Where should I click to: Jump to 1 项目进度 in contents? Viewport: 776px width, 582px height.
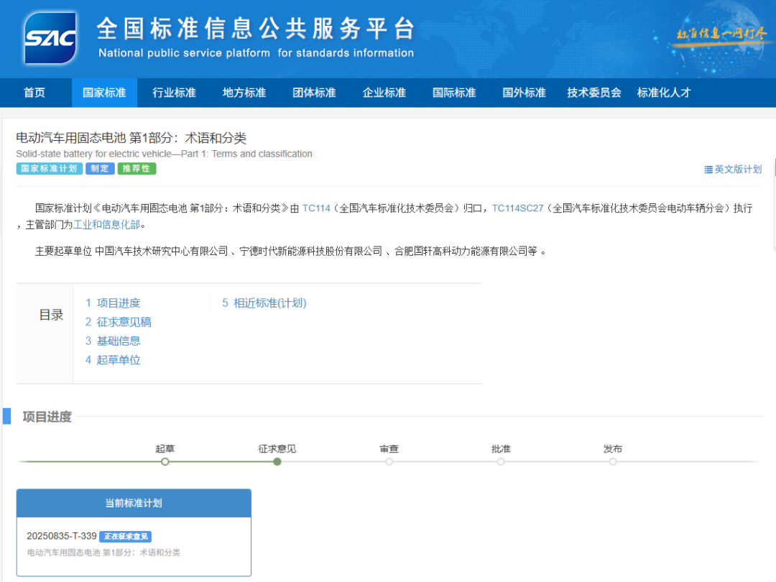pos(113,303)
